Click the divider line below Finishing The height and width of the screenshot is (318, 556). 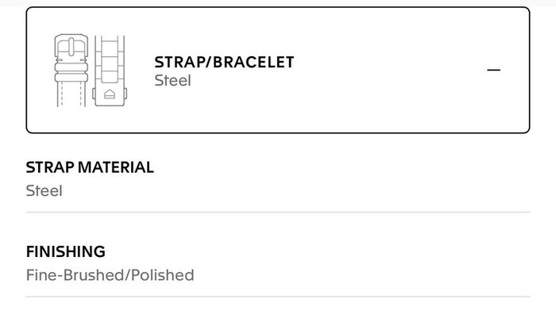tap(278, 297)
